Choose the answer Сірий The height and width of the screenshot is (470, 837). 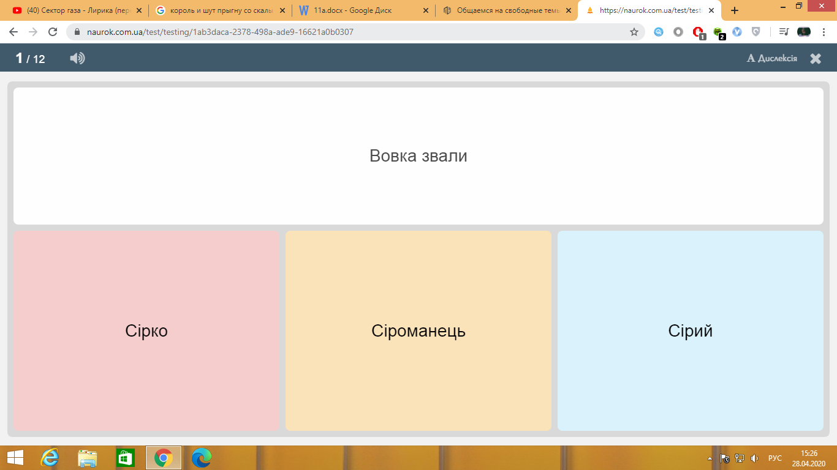point(691,330)
